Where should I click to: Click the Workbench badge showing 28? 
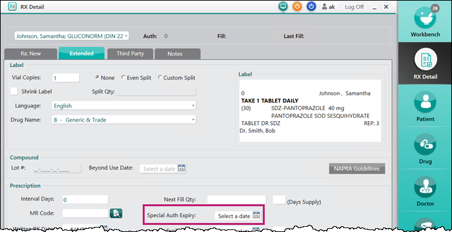coord(435,8)
